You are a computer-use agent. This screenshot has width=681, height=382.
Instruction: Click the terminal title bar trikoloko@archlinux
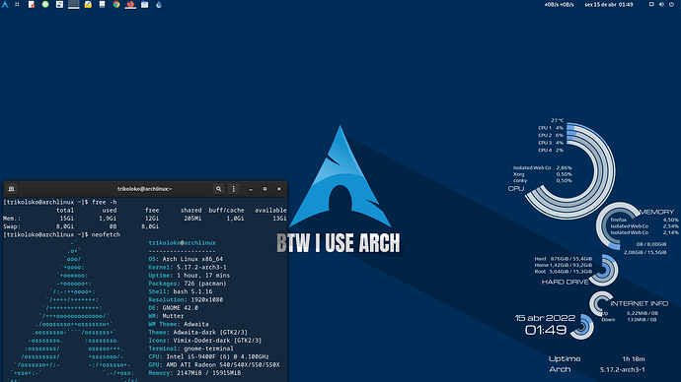(x=144, y=189)
